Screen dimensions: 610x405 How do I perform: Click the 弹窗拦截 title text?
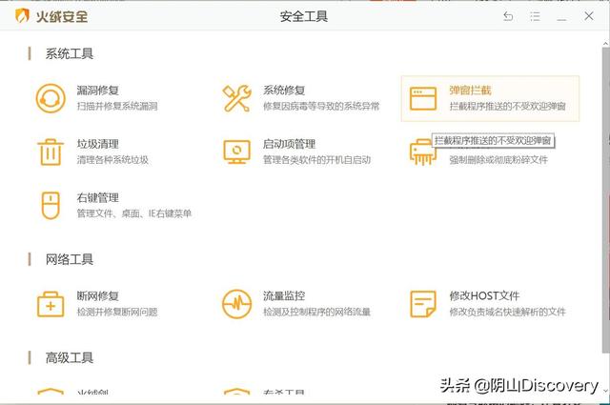(x=470, y=91)
